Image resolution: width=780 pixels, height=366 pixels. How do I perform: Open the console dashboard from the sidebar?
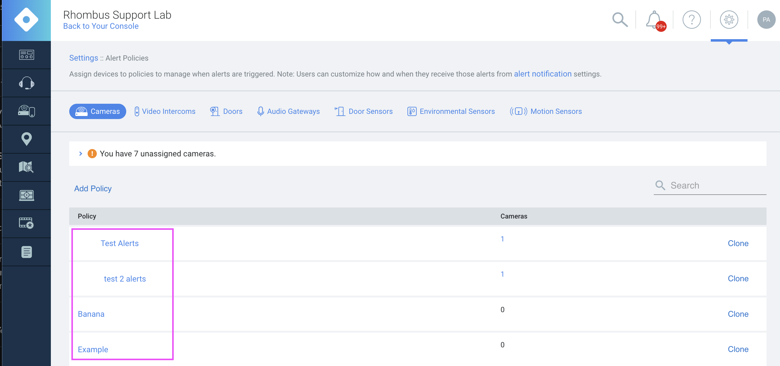[x=26, y=55]
